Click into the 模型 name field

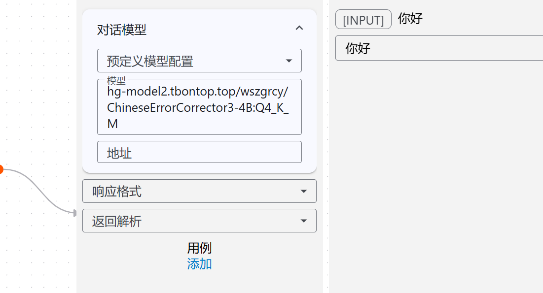coord(199,107)
